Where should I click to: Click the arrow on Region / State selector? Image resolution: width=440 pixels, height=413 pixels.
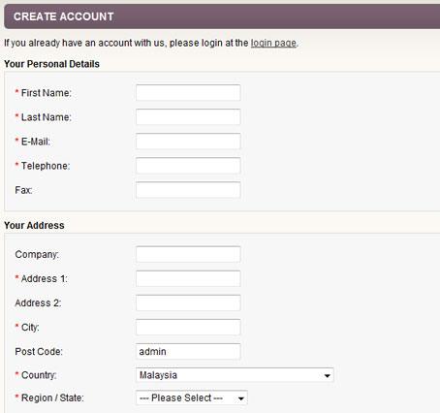[x=241, y=398]
